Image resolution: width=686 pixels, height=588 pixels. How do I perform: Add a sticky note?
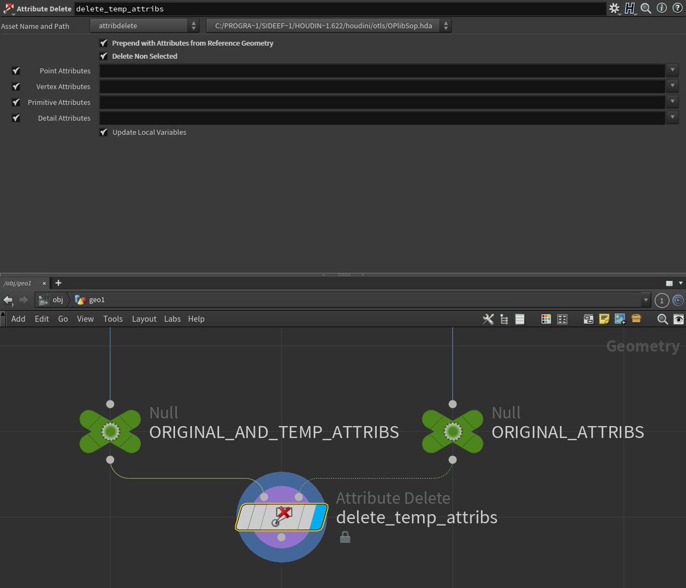click(x=604, y=319)
